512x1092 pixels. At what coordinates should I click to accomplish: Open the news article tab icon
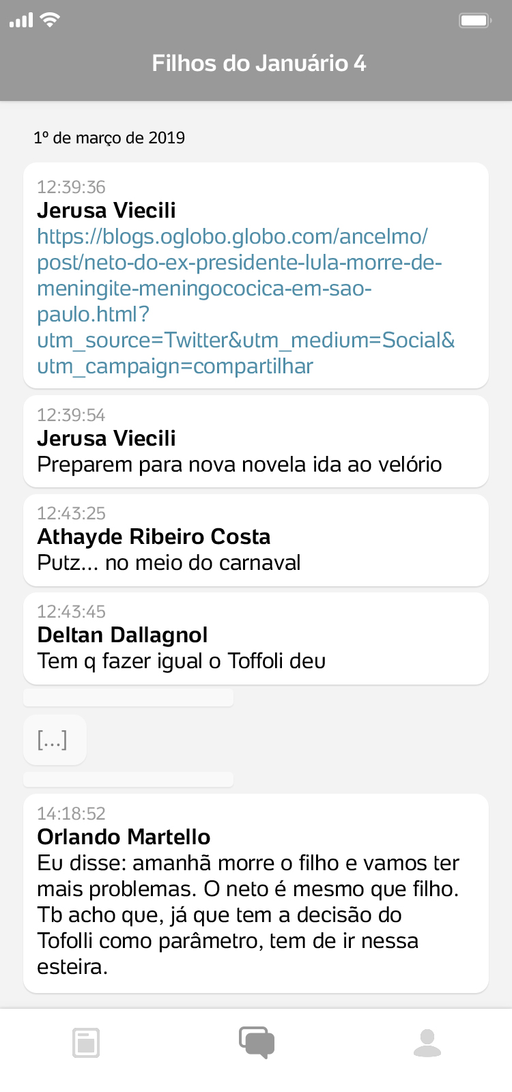click(86, 1043)
